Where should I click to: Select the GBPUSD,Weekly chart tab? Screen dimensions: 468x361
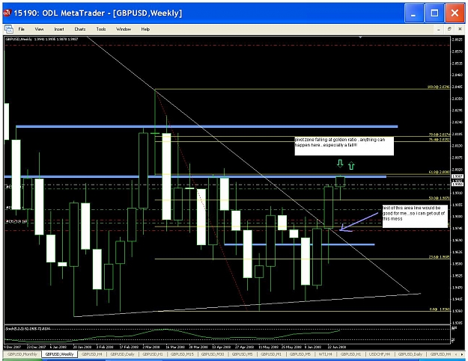pos(59,354)
